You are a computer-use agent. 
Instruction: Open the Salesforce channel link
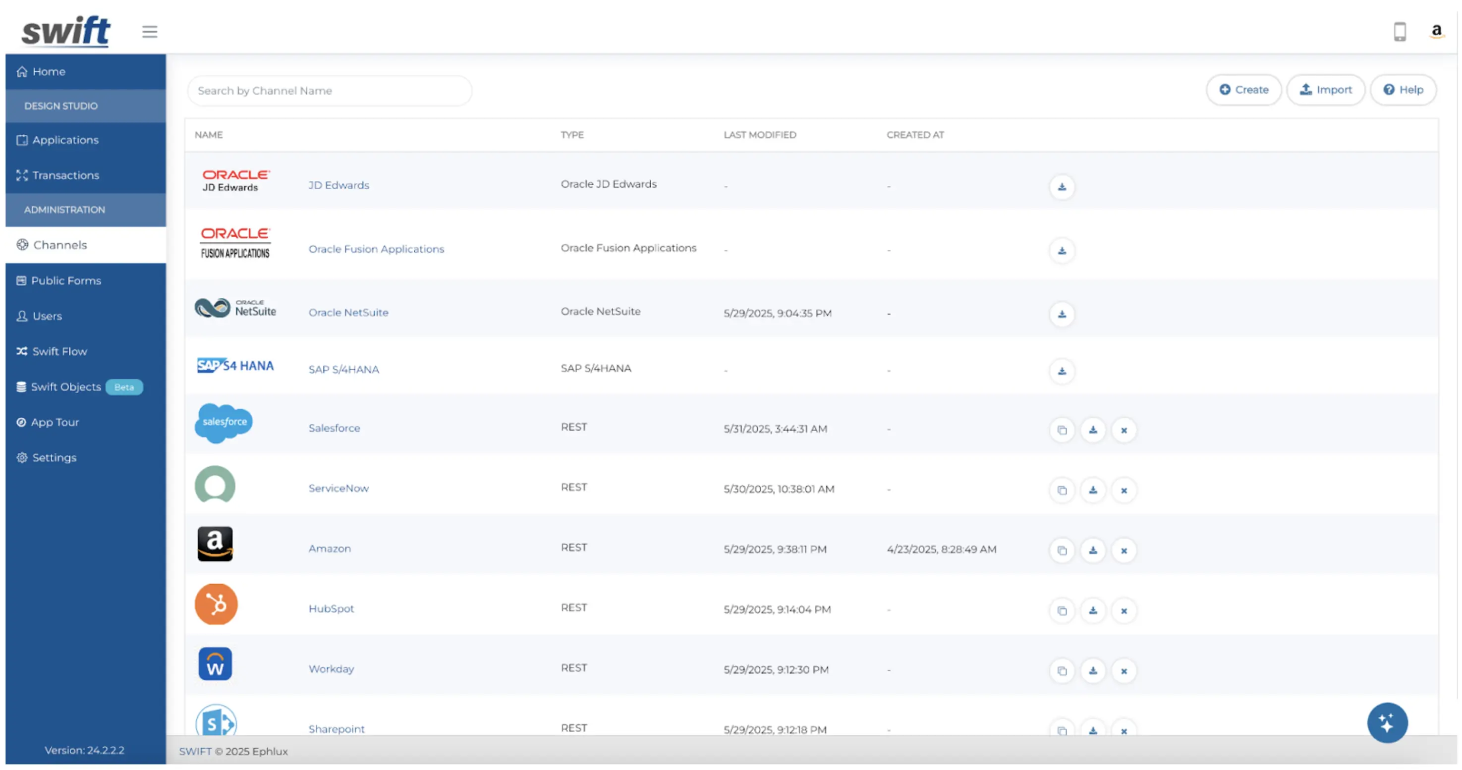[335, 428]
